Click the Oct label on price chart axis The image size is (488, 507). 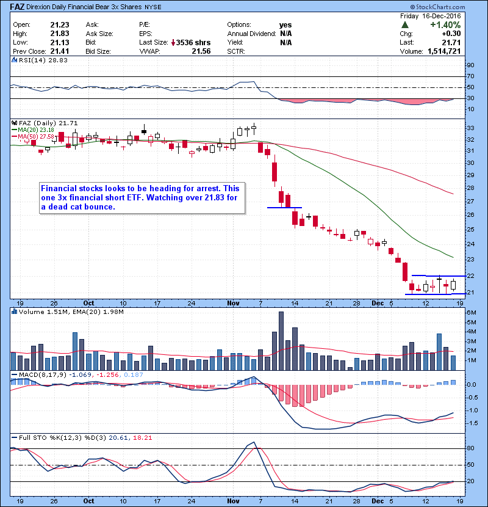pos(89,303)
